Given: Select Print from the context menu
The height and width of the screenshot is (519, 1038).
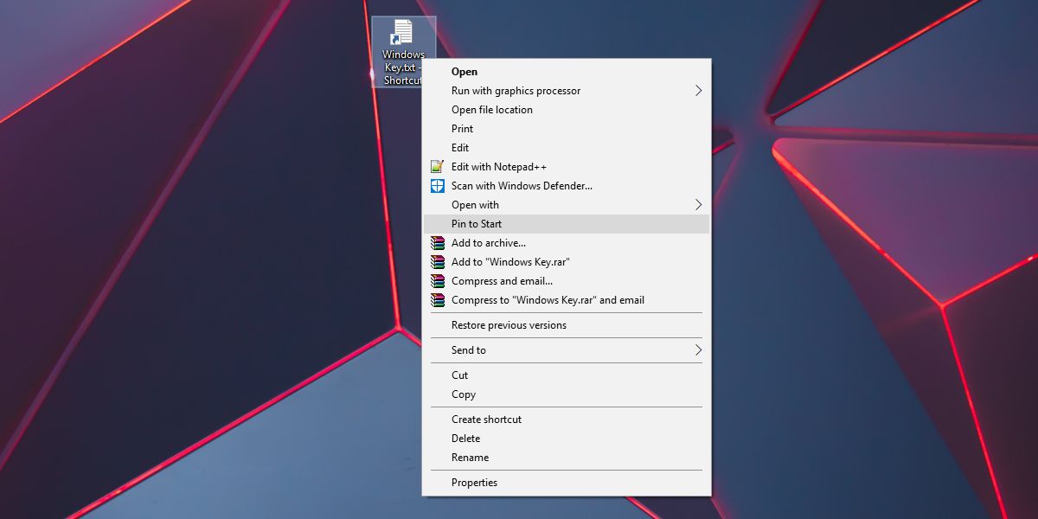Looking at the screenshot, I should 462,128.
